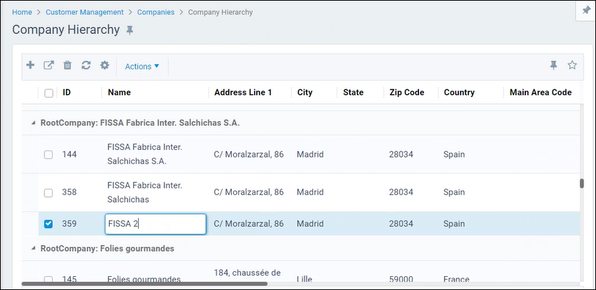Sort by Main Area Code column header

[540, 92]
